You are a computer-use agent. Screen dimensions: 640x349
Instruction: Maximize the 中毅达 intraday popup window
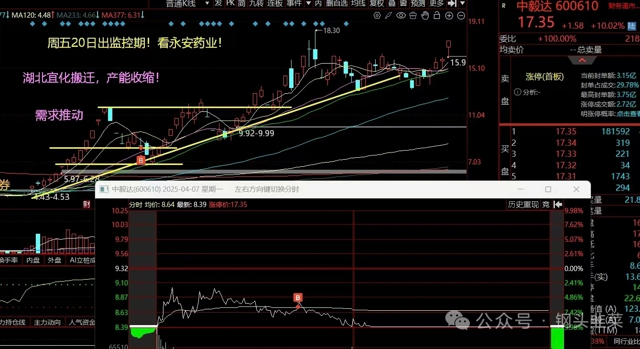[x=548, y=189]
